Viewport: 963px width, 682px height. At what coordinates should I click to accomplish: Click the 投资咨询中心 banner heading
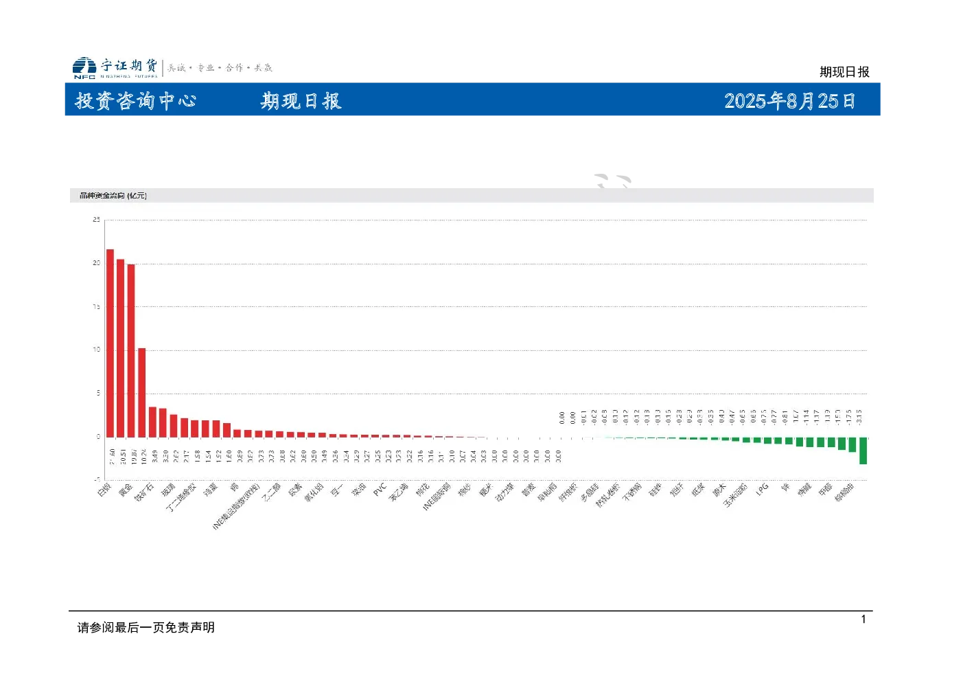(136, 101)
